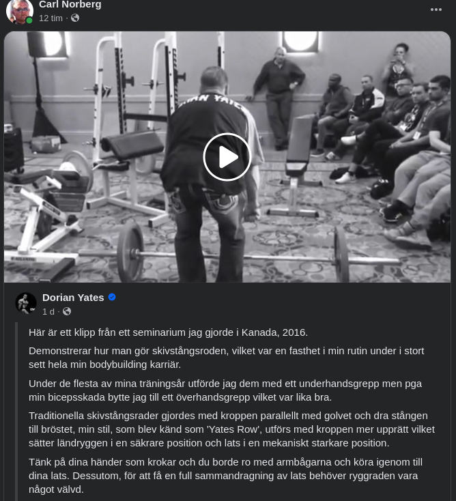The width and height of the screenshot is (456, 501).
Task: Click the 'Traditionella skivstångsrader' paragraph
Action: (x=231, y=429)
